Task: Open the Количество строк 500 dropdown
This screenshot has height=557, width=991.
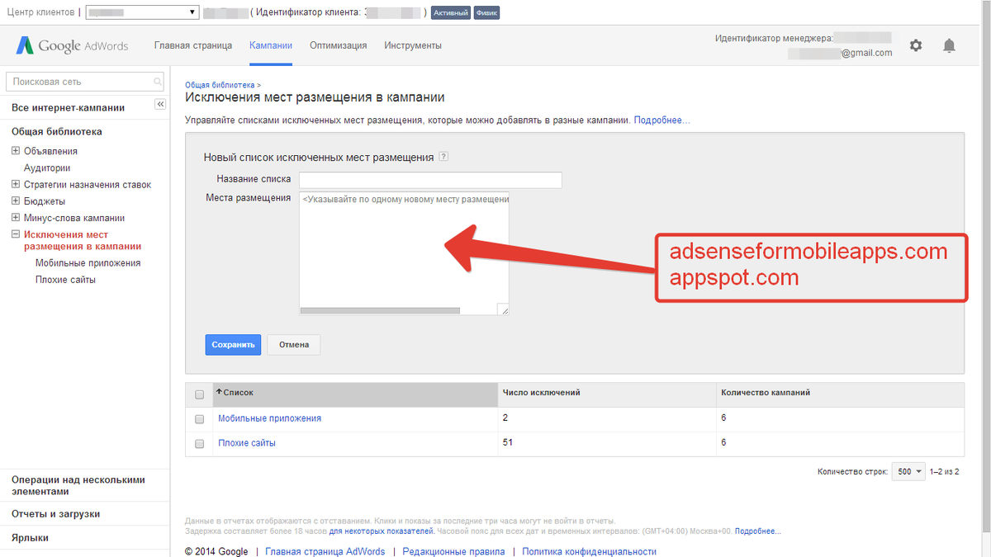Action: 908,471
